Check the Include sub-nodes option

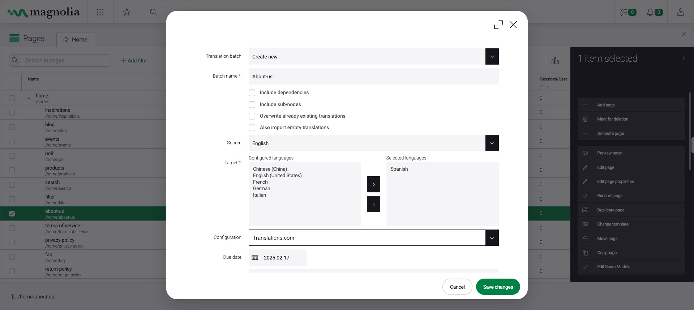pos(252,105)
